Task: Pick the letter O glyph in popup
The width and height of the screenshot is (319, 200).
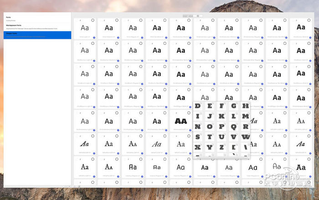Action: coord(210,126)
